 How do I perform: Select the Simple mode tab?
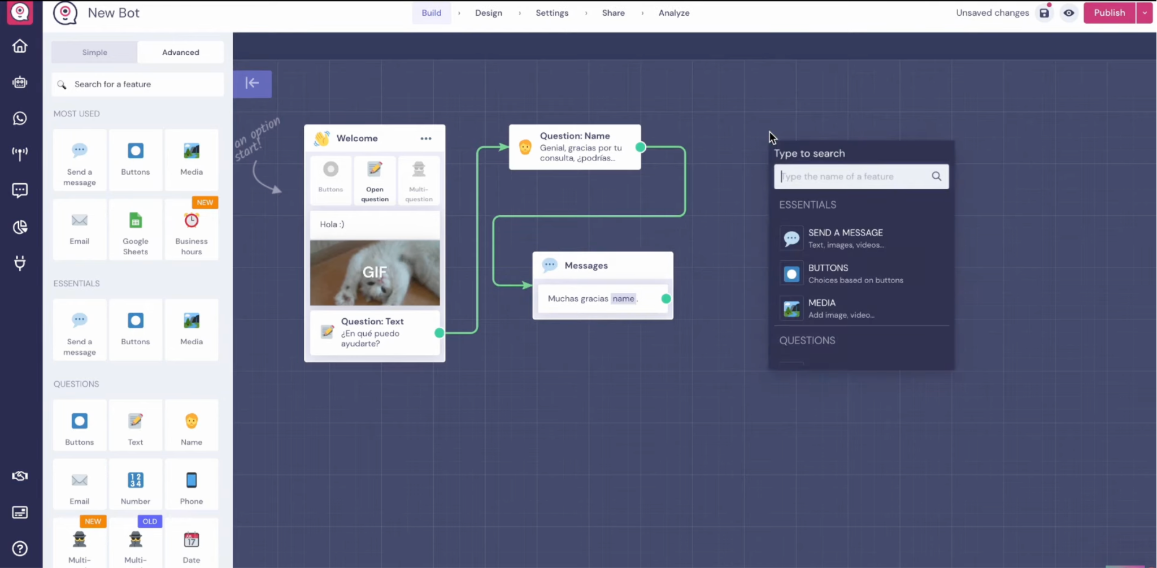94,52
